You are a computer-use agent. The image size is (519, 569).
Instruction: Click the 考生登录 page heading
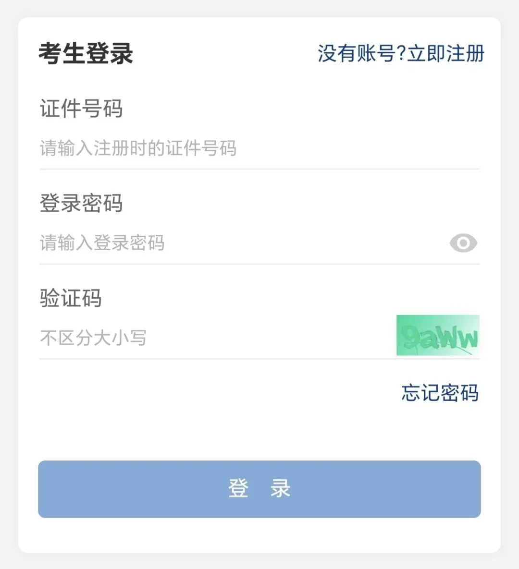click(86, 54)
